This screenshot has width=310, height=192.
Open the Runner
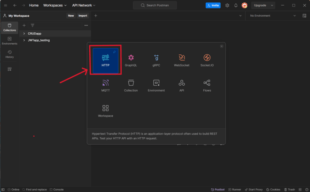pyautogui.click(x=235, y=190)
